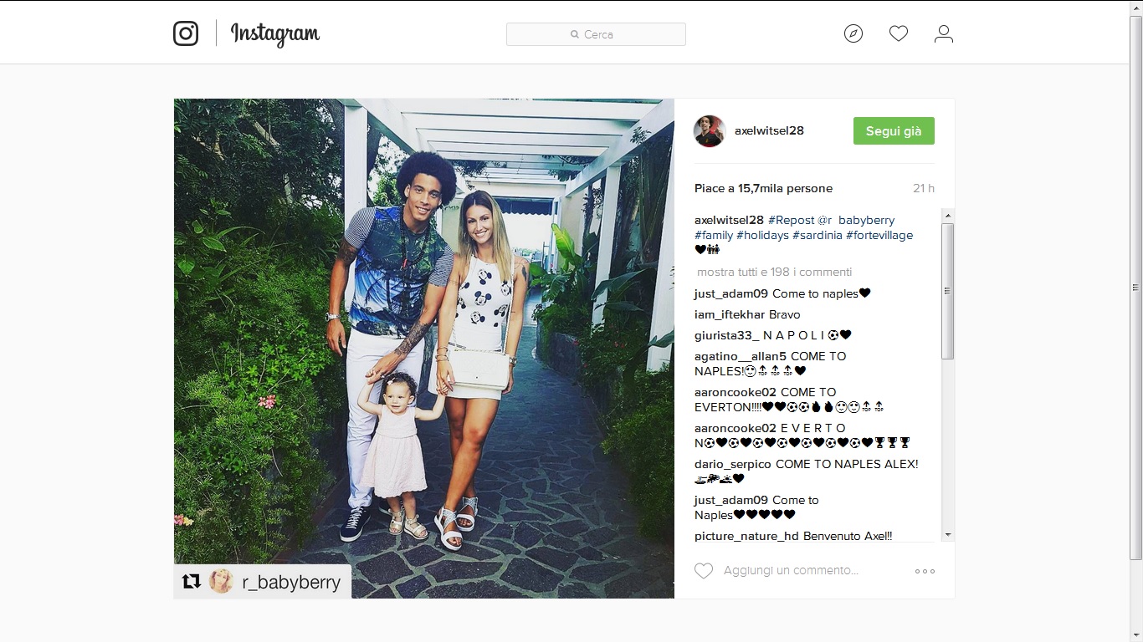Focus the Cerca search field
Image resolution: width=1143 pixels, height=642 pixels.
pos(596,34)
